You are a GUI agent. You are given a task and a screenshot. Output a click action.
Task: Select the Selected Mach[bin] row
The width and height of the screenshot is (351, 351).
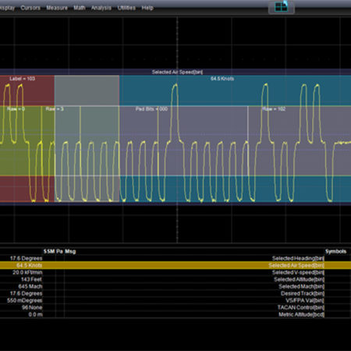(x=175, y=286)
